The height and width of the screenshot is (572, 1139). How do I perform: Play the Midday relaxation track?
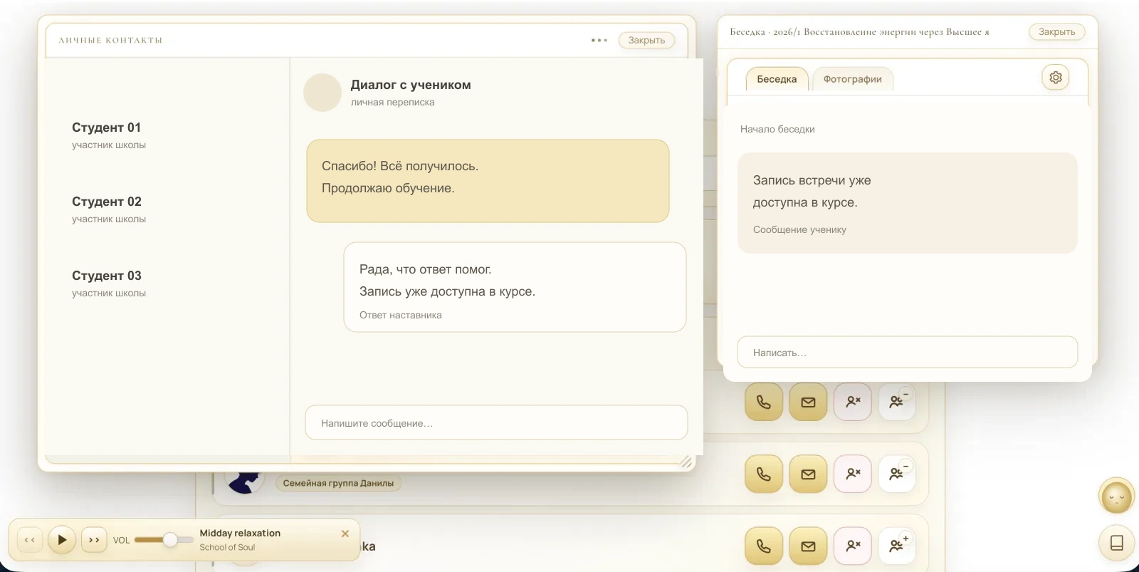[62, 540]
